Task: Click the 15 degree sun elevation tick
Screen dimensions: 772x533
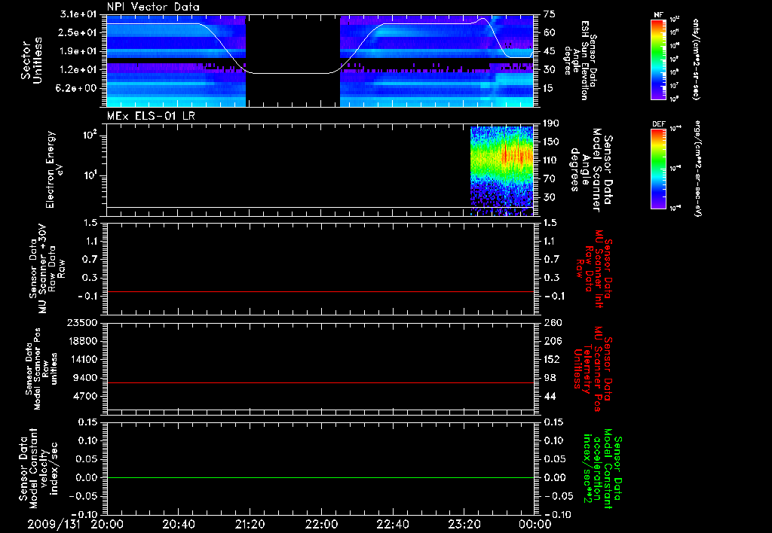Action: pyautogui.click(x=550, y=89)
